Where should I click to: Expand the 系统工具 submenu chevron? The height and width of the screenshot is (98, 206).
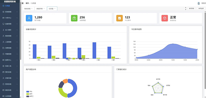click(17, 66)
